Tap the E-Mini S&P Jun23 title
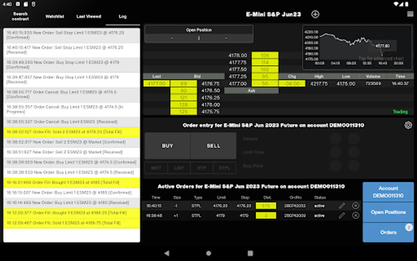The width and height of the screenshot is (417, 261). coord(273,14)
